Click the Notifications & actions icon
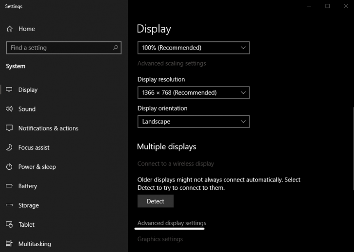Image resolution: width=354 pixels, height=252 pixels. [x=9, y=128]
